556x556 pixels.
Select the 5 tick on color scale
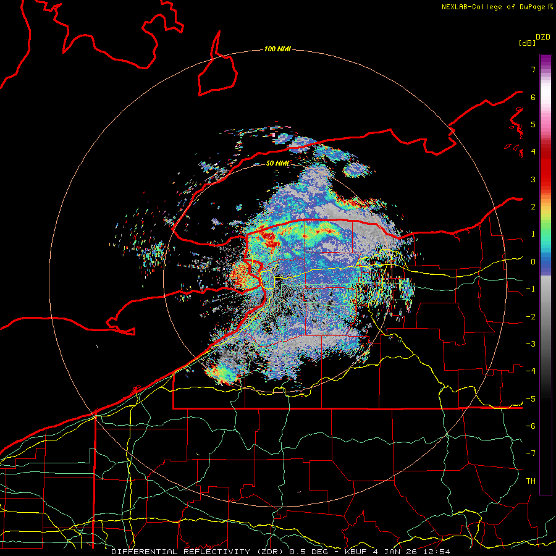[533, 124]
